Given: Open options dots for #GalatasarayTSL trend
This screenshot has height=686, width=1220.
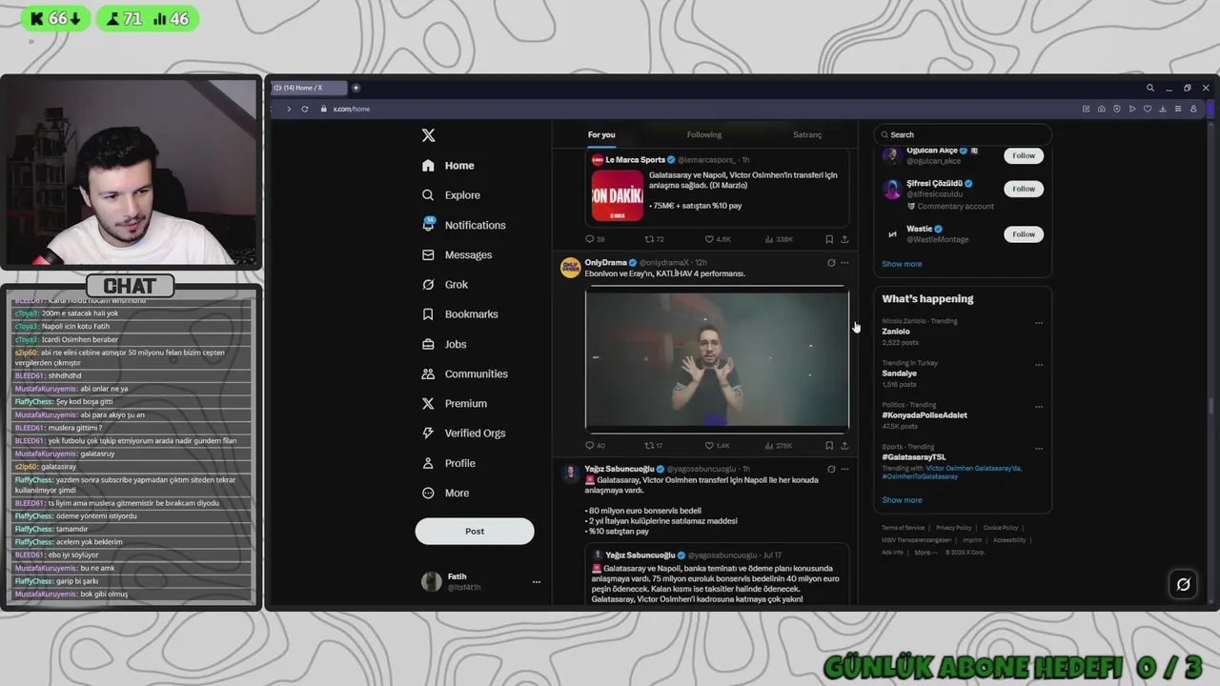Looking at the screenshot, I should [1039, 448].
